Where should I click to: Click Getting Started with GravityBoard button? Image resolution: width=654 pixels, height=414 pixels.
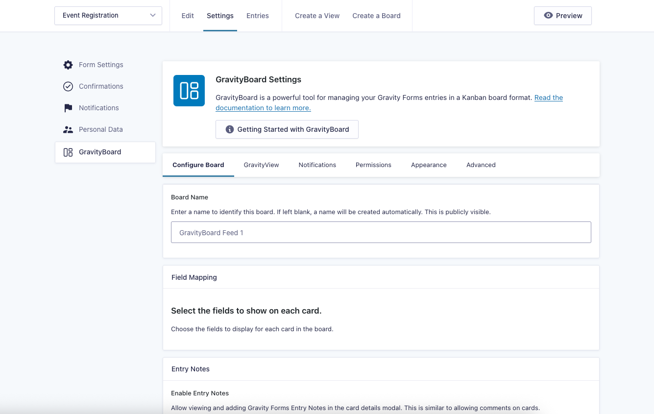tap(287, 129)
